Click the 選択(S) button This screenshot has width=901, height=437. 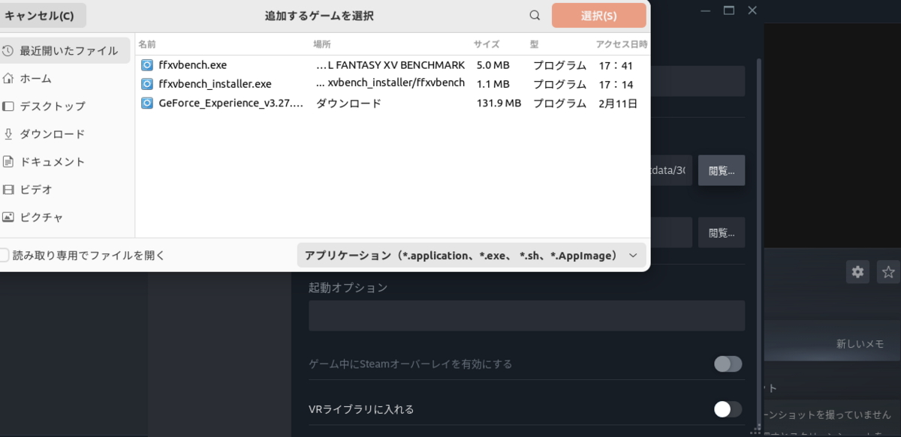[x=599, y=16]
